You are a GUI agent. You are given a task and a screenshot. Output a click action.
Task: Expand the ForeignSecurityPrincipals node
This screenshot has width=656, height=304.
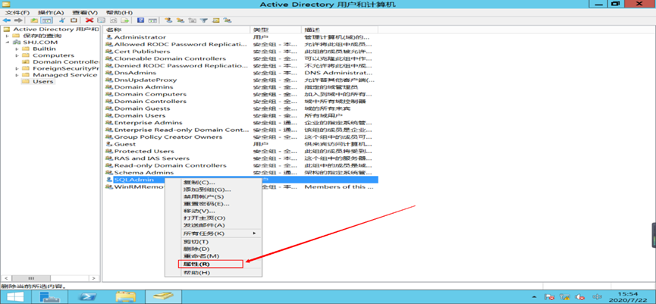click(x=17, y=68)
